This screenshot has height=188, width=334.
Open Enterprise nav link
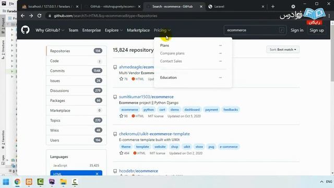tap(92, 30)
